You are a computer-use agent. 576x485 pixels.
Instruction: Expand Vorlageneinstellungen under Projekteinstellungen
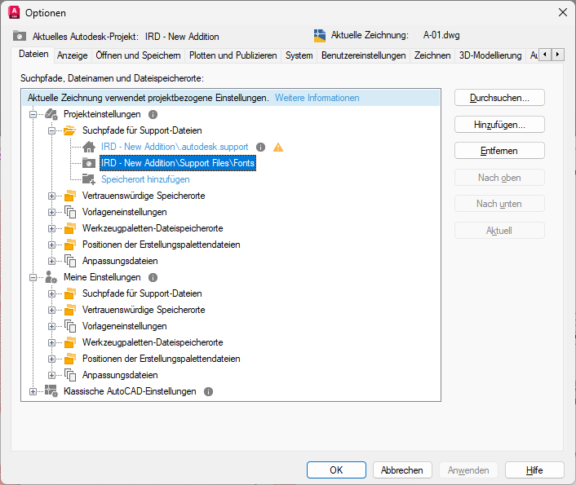pyautogui.click(x=51, y=212)
